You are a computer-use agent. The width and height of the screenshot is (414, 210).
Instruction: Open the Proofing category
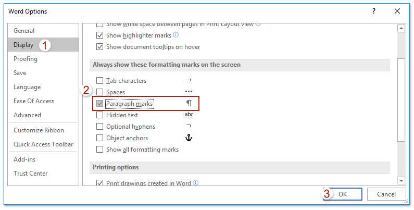tap(26, 59)
